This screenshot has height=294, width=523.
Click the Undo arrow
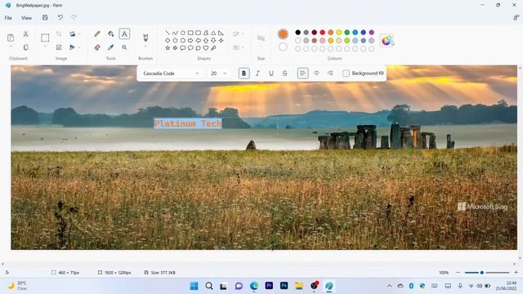[x=60, y=18]
